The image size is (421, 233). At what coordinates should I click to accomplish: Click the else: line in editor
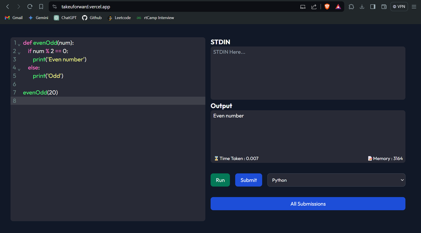34,68
